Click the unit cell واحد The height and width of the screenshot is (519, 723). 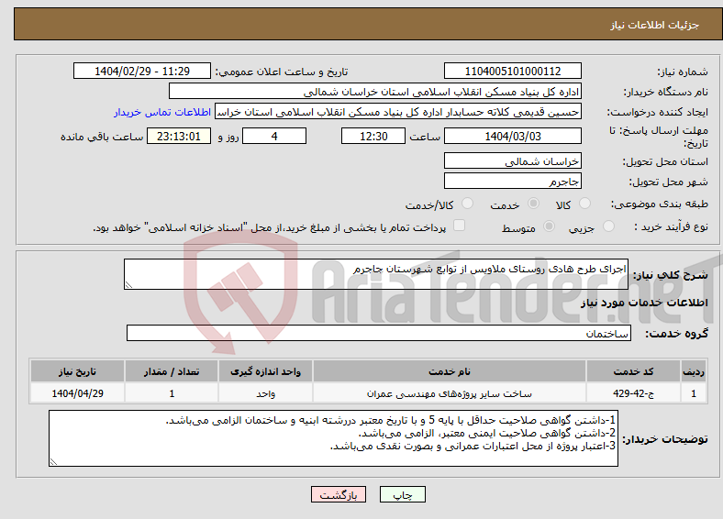pyautogui.click(x=265, y=393)
